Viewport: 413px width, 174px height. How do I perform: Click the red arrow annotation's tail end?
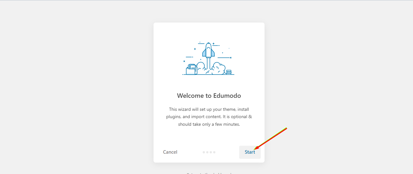(286, 129)
